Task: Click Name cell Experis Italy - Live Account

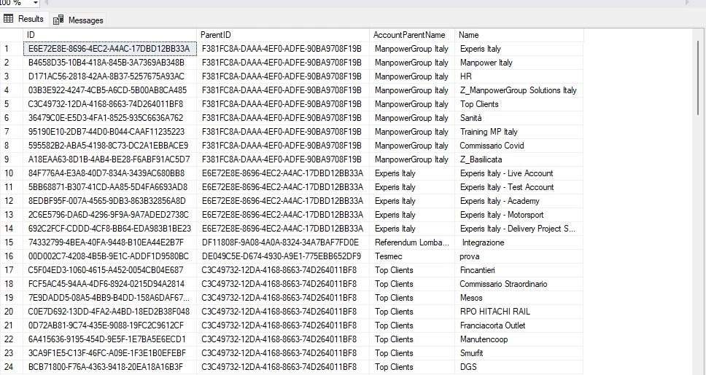Action: pyautogui.click(x=519, y=173)
